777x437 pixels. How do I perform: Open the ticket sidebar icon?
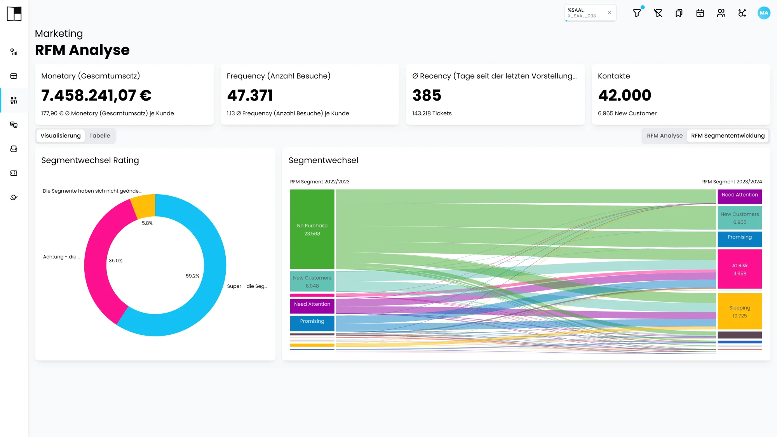tap(14, 173)
